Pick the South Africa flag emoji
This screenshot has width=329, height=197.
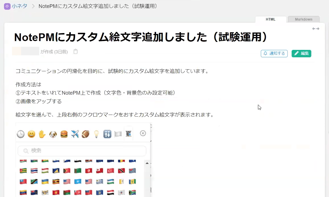pos(132,192)
